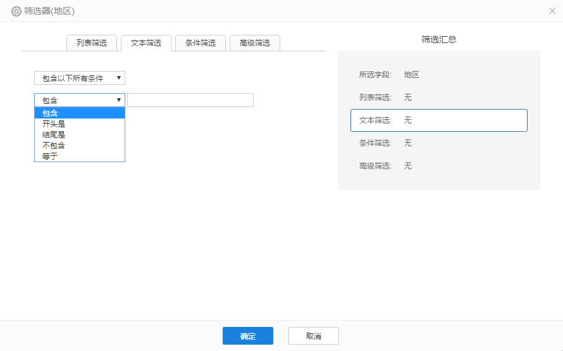Viewport: 563px width, 351px height.
Task: Click the 高级筛选 summary row
Action: 439,166
